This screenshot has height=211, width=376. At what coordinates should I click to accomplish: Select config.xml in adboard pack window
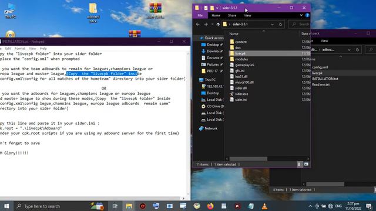[x=320, y=67]
